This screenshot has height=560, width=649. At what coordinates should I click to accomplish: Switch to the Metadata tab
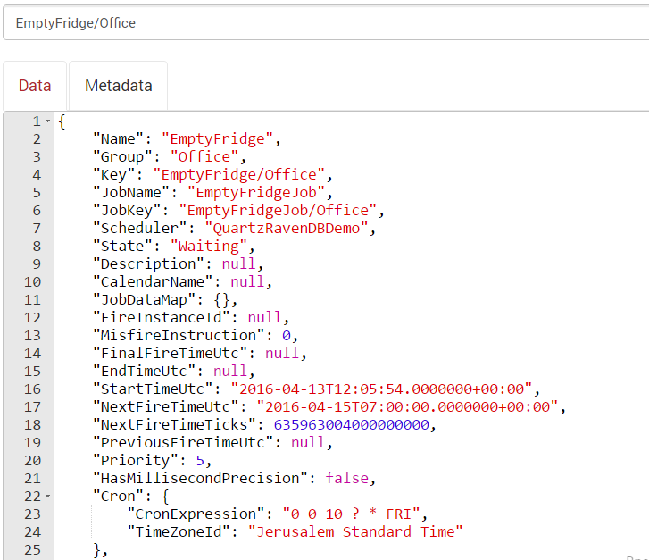coord(119,86)
